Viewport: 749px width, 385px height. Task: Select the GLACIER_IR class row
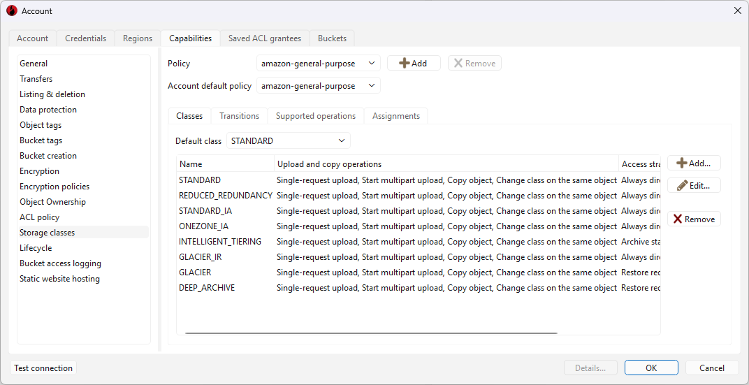(419, 257)
